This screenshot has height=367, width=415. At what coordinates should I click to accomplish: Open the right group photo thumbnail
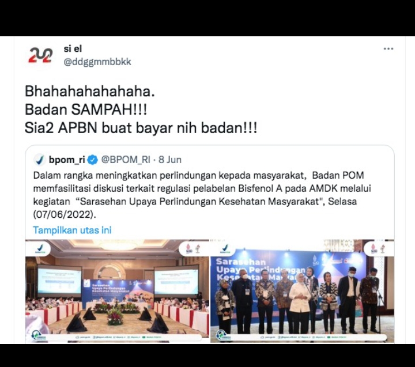point(302,291)
